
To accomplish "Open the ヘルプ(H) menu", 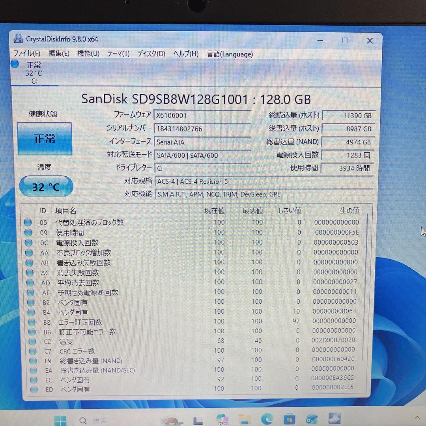I will coord(185,54).
